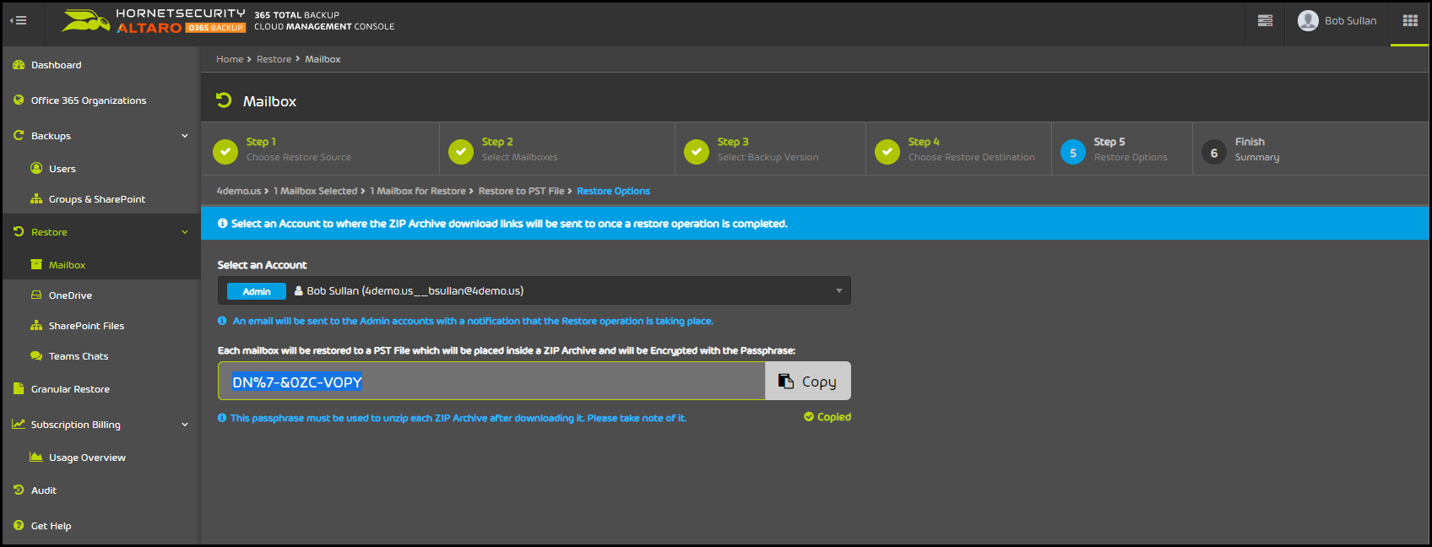Open the apps grid icon
1432x547 pixels.
point(1410,21)
